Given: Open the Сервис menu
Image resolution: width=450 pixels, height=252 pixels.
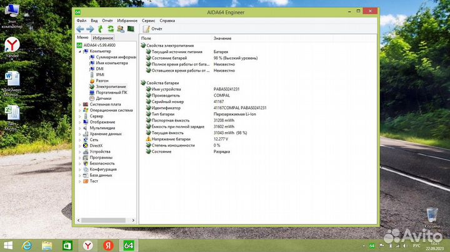Looking at the screenshot, I should click(x=148, y=21).
